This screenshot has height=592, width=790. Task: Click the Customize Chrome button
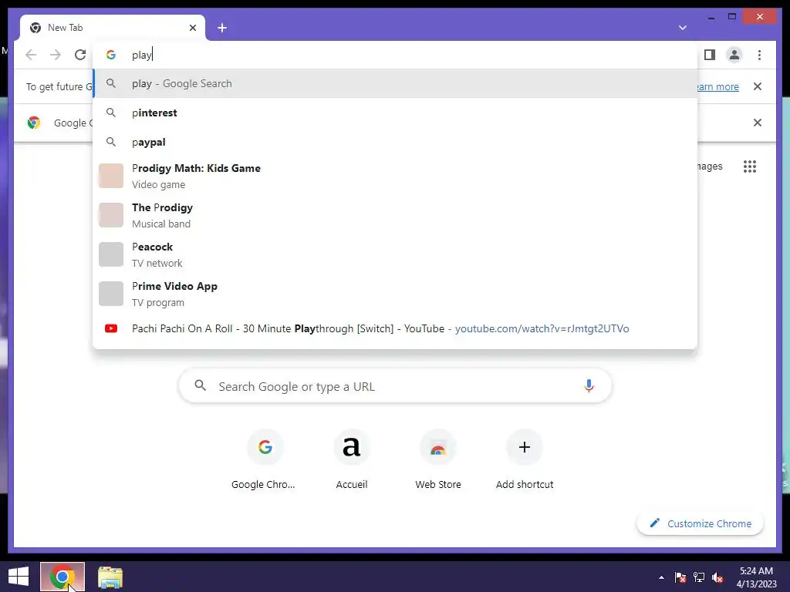701,523
